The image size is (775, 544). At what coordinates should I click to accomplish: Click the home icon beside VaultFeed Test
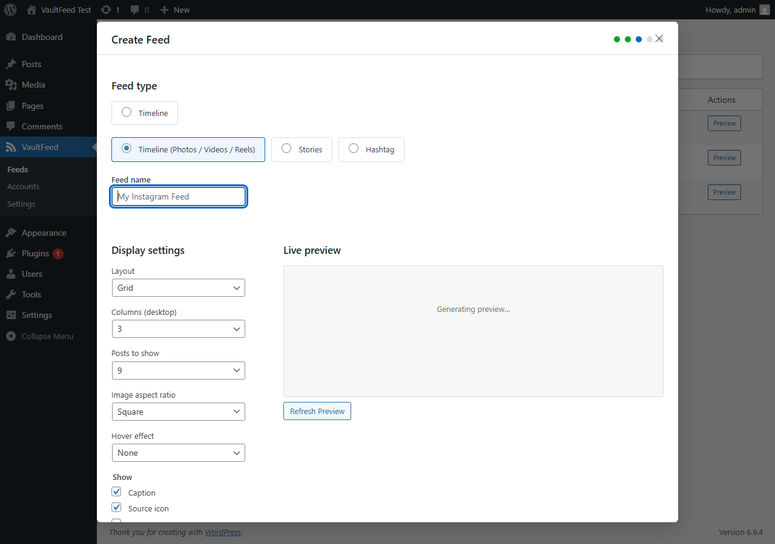coord(31,10)
